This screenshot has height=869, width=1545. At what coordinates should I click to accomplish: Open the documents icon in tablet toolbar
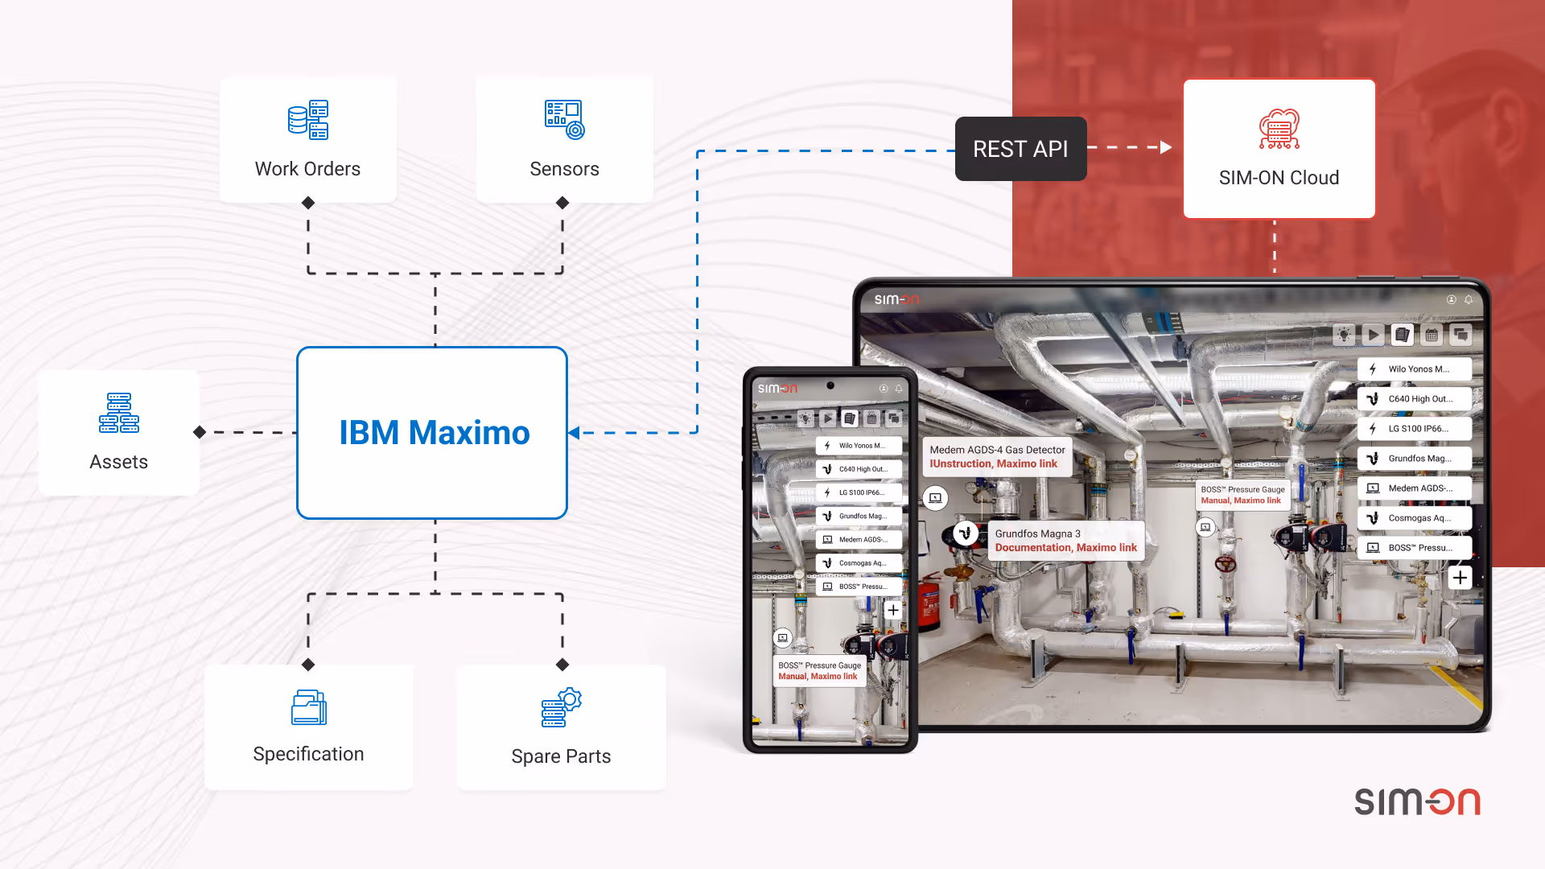pyautogui.click(x=1402, y=335)
